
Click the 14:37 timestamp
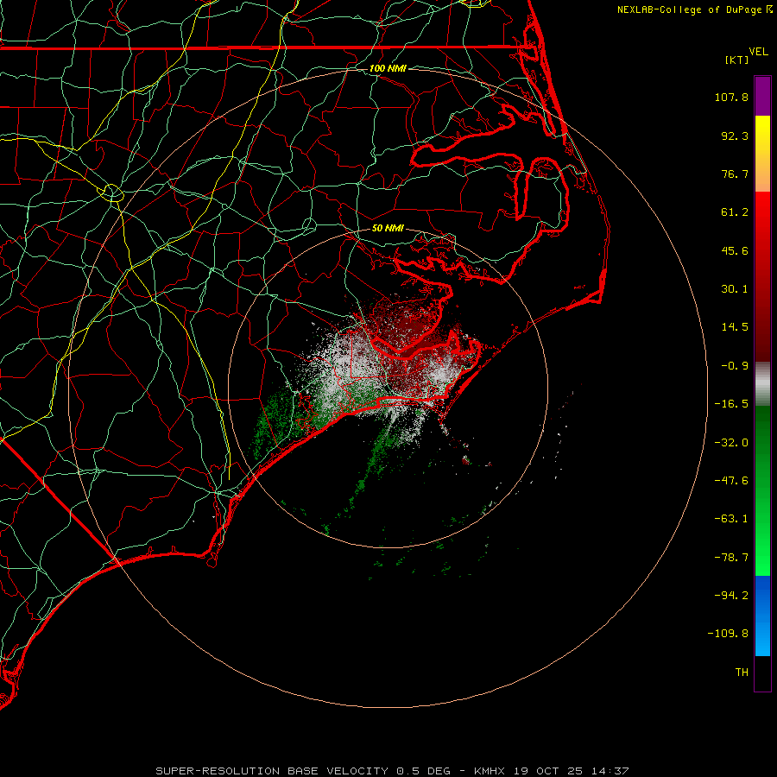click(x=612, y=771)
